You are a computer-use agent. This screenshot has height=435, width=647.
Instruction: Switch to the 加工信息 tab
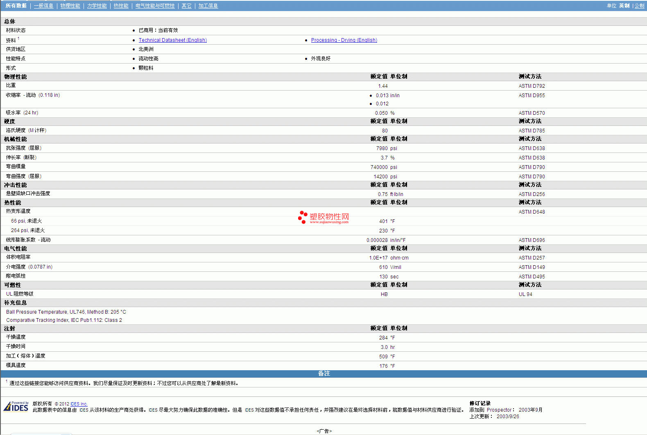coord(208,6)
